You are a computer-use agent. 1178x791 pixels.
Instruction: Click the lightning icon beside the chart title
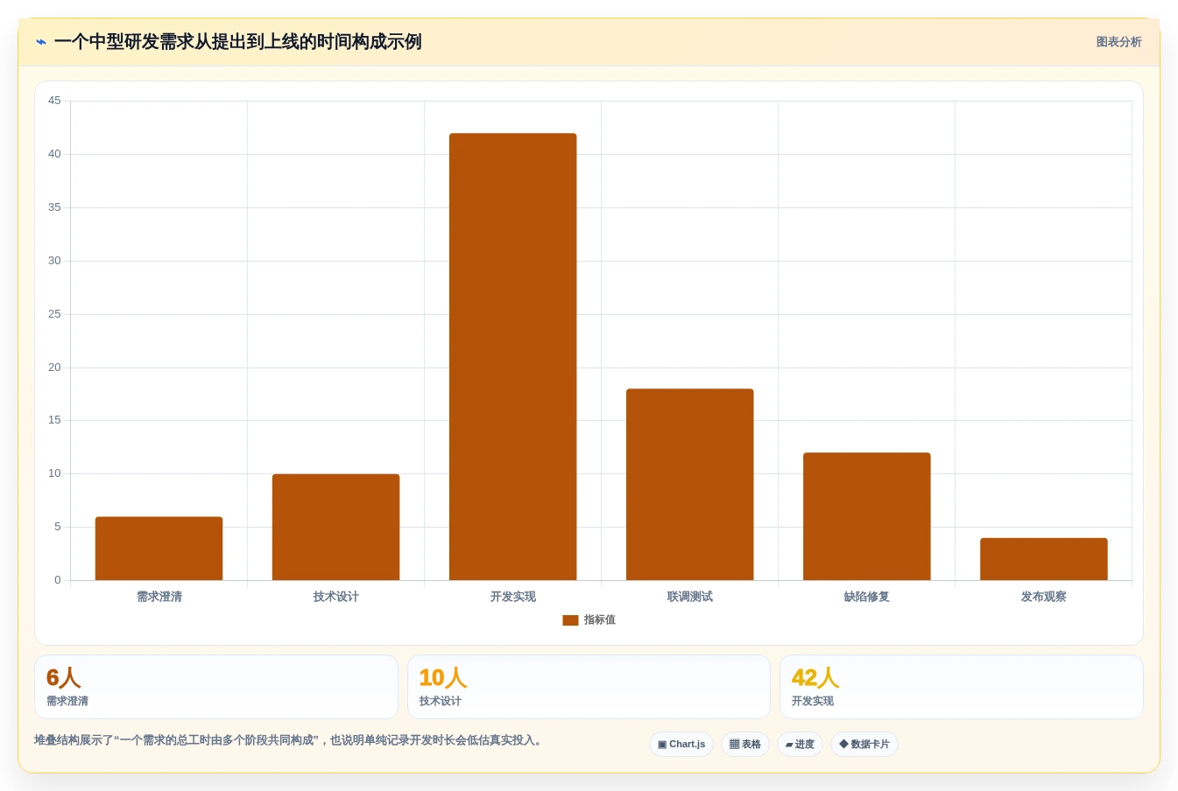(41, 42)
